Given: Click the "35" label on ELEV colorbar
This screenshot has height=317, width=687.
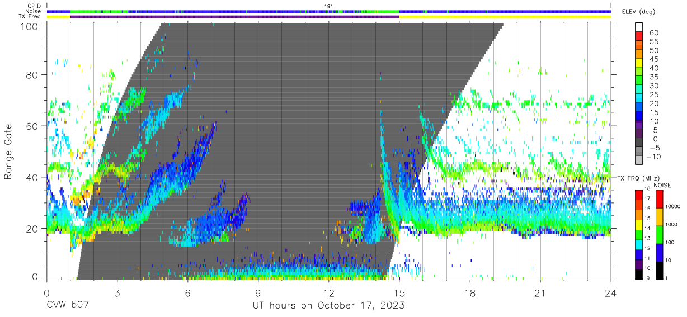Looking at the screenshot, I should pyautogui.click(x=654, y=77).
